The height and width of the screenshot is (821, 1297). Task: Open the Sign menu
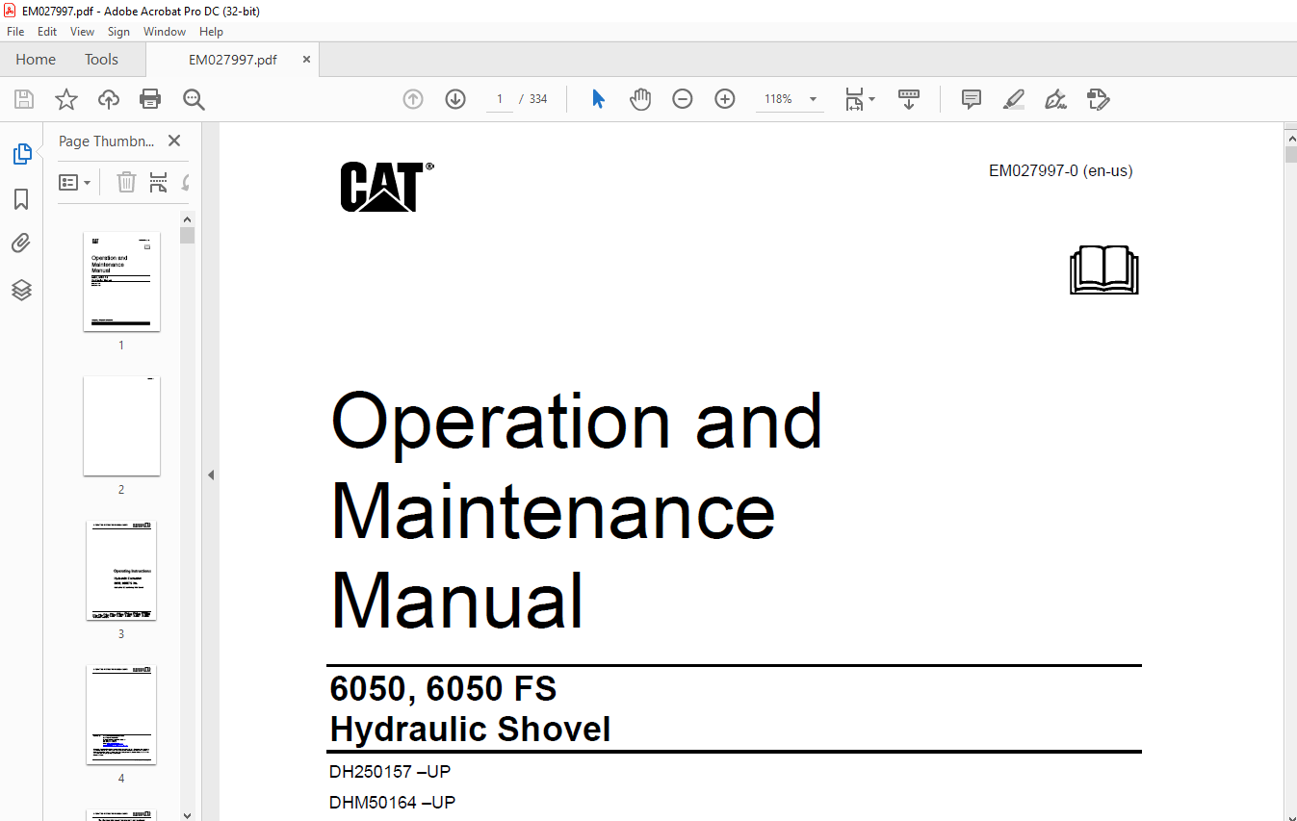[x=118, y=32]
